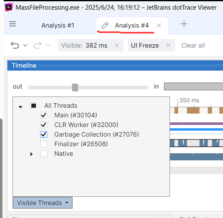Image resolution: width=223 pixels, height=218 pixels.
Task: Remove the Visible 382 ms filter
Action: (x=117, y=46)
